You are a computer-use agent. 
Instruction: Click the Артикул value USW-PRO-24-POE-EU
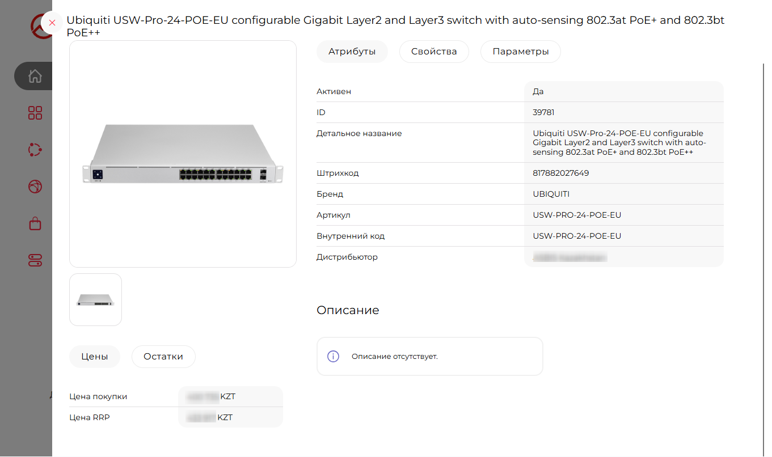pyautogui.click(x=577, y=215)
